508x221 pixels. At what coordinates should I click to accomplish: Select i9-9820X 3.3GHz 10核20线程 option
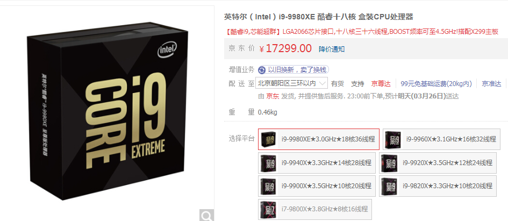[438, 186]
